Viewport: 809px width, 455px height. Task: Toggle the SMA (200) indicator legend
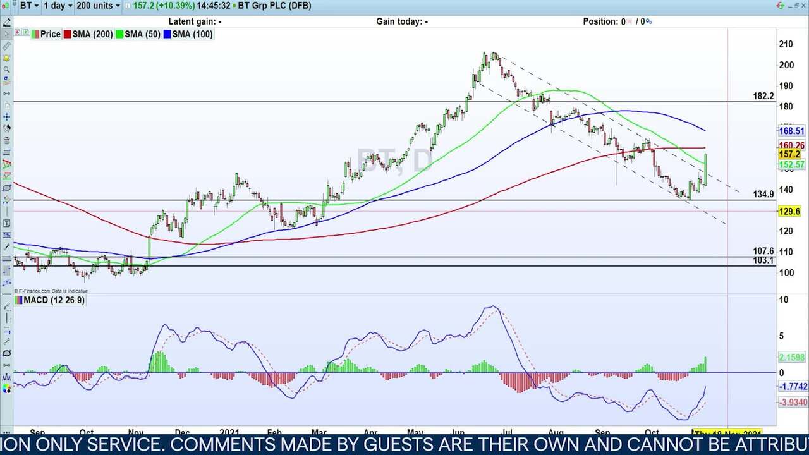[x=87, y=34]
